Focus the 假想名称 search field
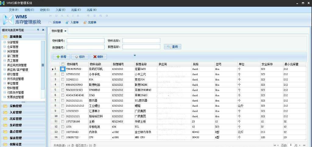The height and width of the screenshot is (147, 312). pyautogui.click(x=141, y=47)
